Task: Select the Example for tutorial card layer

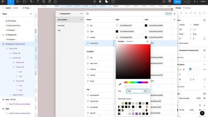Action: coord(15,44)
